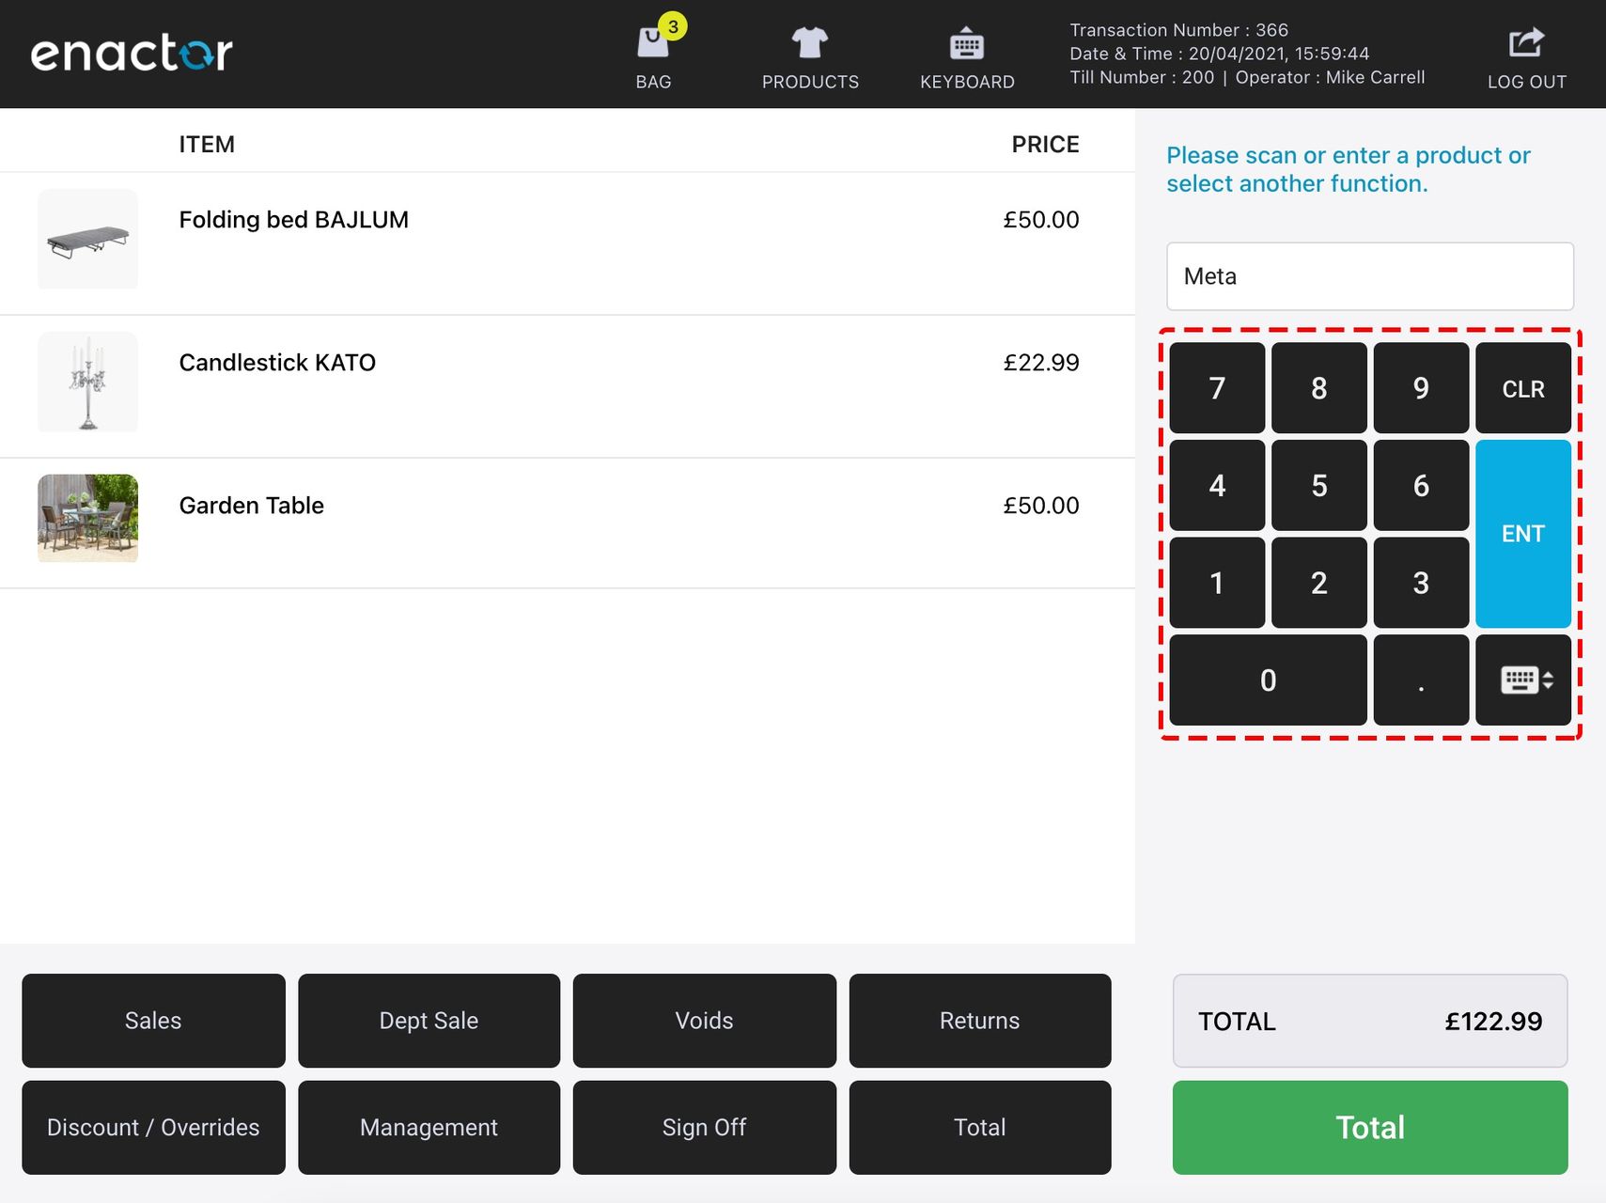This screenshot has height=1203, width=1606.
Task: Open the Sales menu
Action: pos(153,1021)
